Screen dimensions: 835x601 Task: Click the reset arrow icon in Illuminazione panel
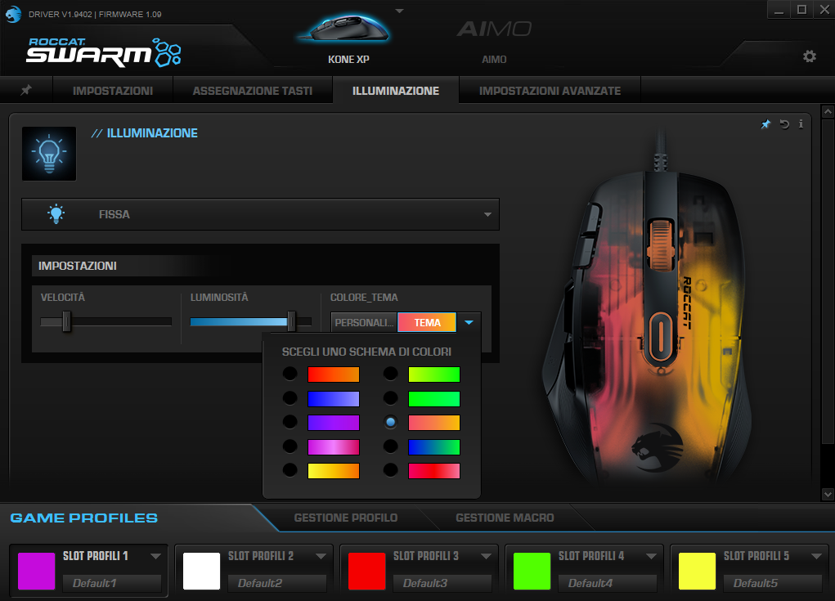pyautogui.click(x=784, y=124)
